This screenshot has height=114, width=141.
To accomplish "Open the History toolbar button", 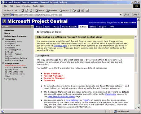I will [x=64, y=11].
